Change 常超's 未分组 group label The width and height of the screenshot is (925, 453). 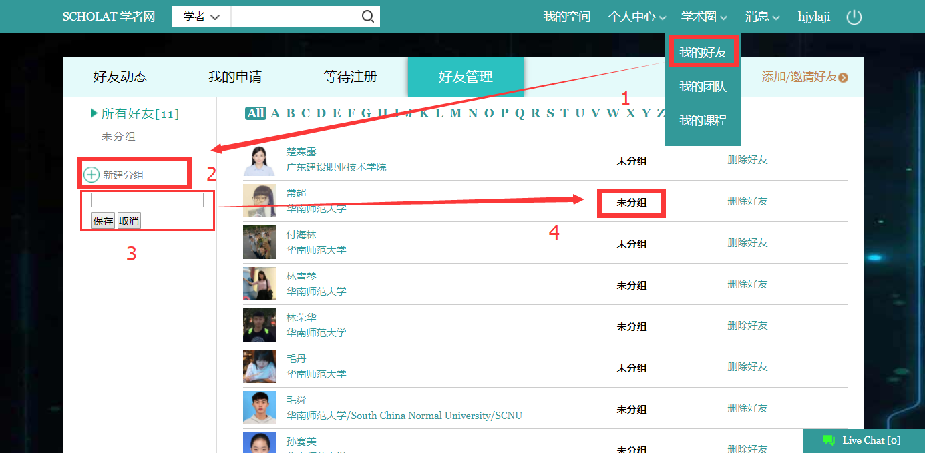coord(631,203)
